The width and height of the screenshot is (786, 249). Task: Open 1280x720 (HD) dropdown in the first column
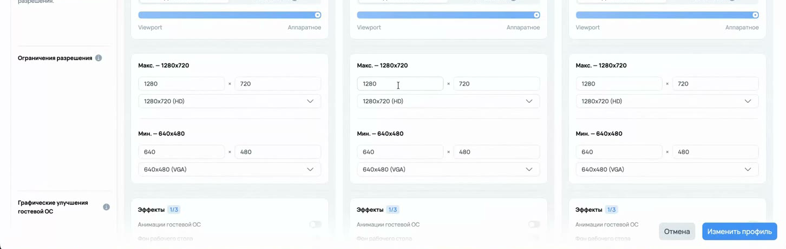tap(230, 101)
